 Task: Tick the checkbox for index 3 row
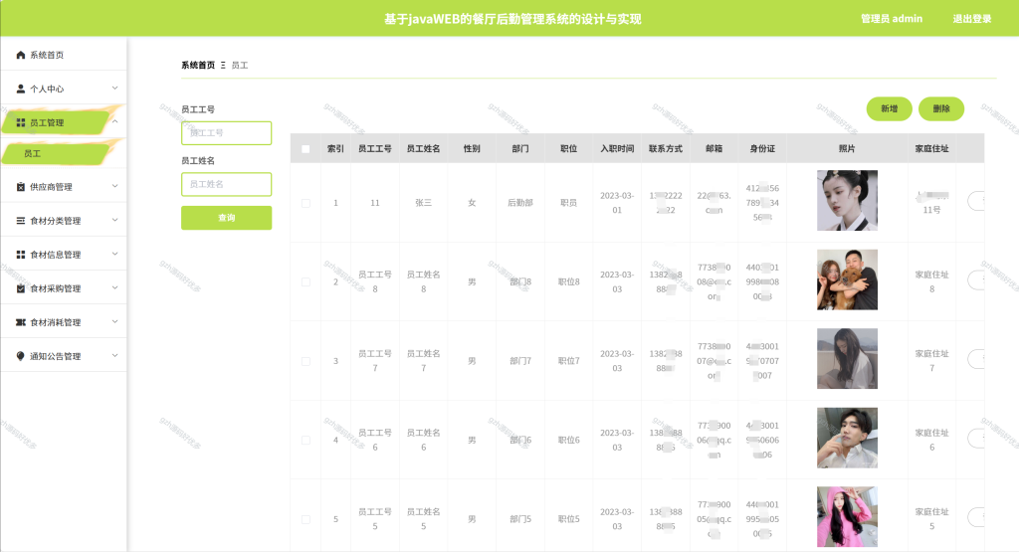coord(306,361)
